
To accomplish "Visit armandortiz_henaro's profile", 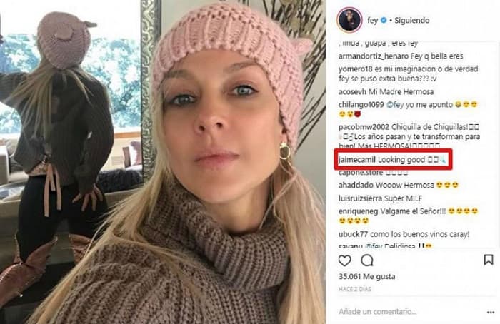I will coord(374,56).
